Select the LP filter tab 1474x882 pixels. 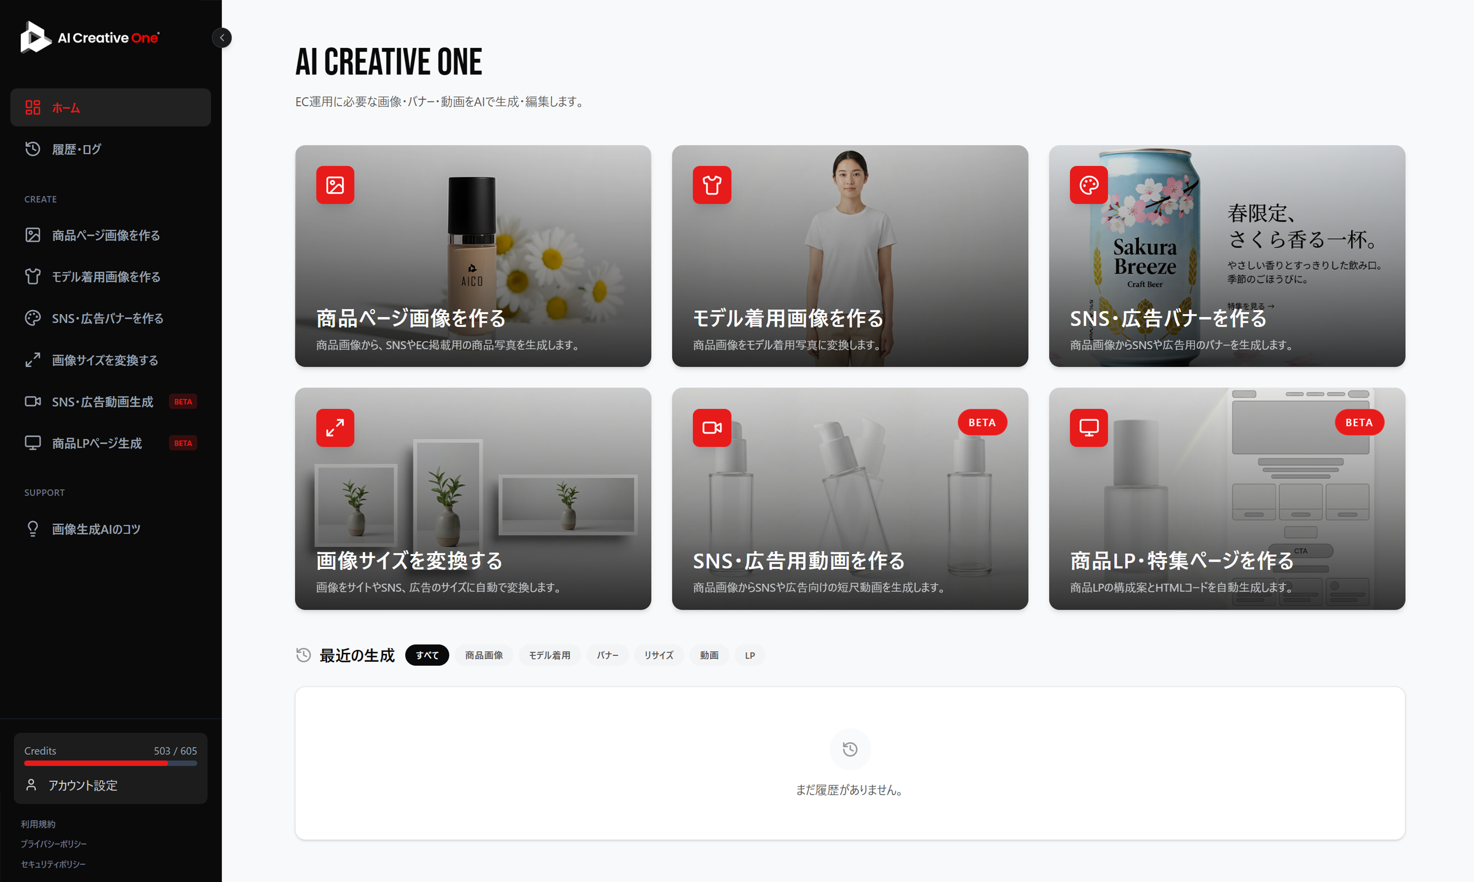click(749, 655)
